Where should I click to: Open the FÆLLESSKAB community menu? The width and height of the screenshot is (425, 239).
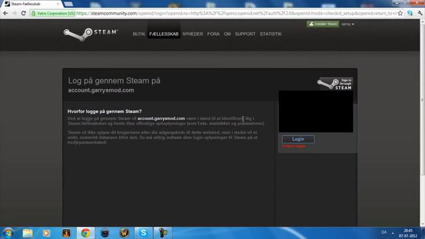164,34
